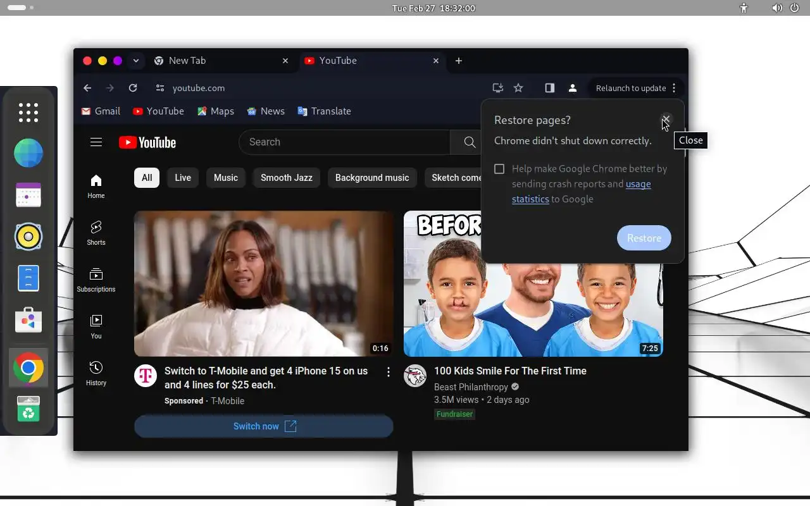Viewport: 810px width, 506px height.
Task: Click the Restore button
Action: 644,238
